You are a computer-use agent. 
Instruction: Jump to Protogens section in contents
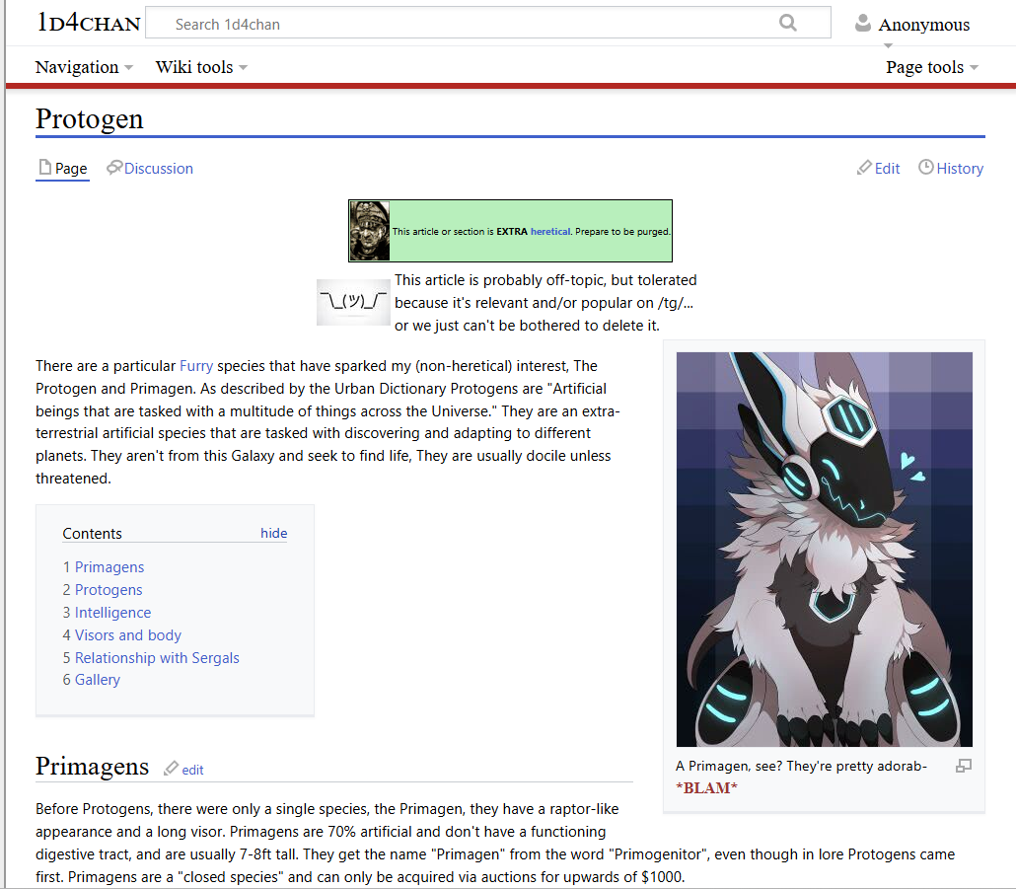coord(109,590)
